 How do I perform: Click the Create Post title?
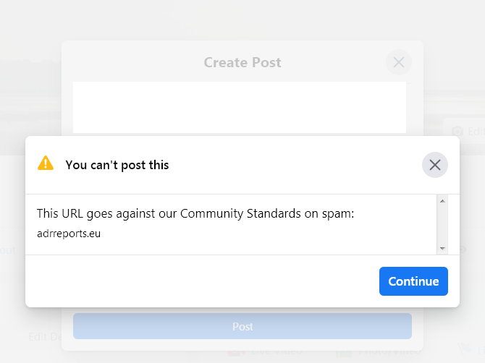pyautogui.click(x=242, y=63)
